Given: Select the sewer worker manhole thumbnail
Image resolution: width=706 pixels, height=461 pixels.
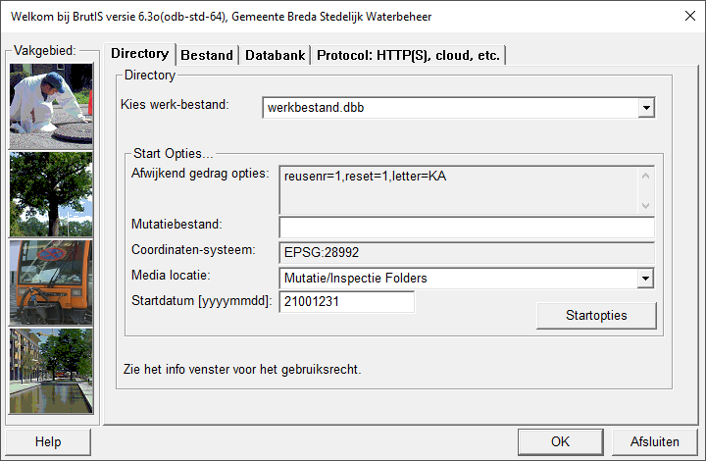Looking at the screenshot, I should [x=51, y=106].
